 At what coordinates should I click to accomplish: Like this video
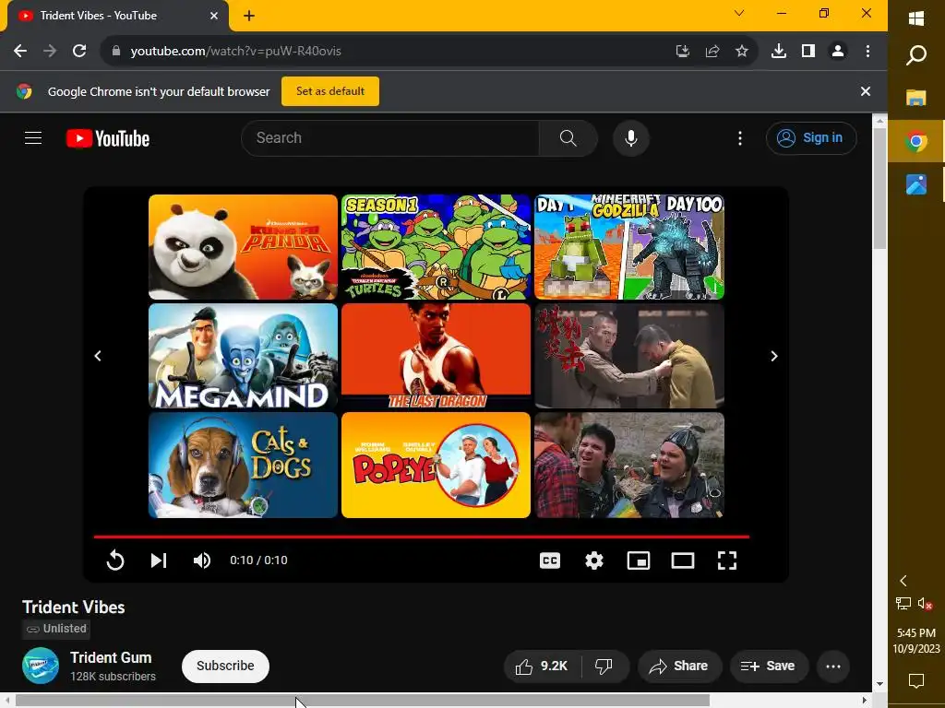pos(542,666)
